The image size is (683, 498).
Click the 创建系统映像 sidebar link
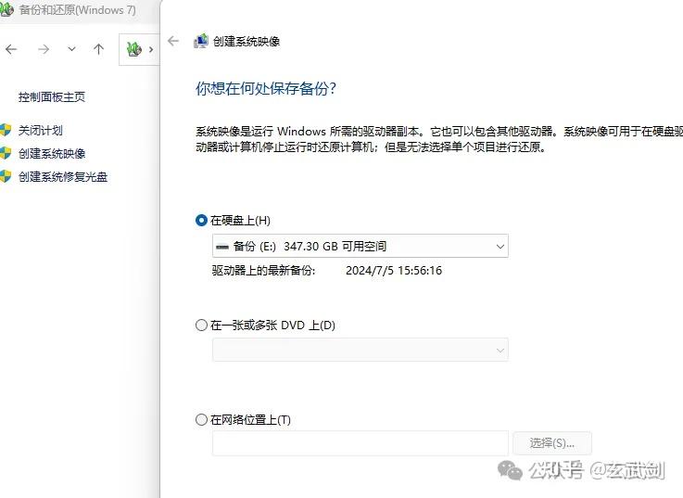coord(52,154)
